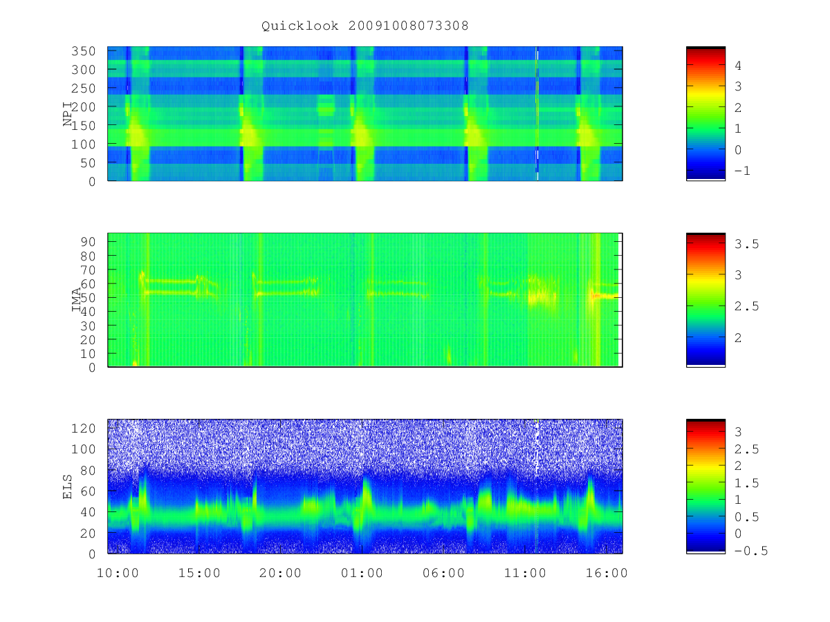Screen dimensions: 830x622
Task: Click the 2 label on IMA color bar
Action: point(738,337)
